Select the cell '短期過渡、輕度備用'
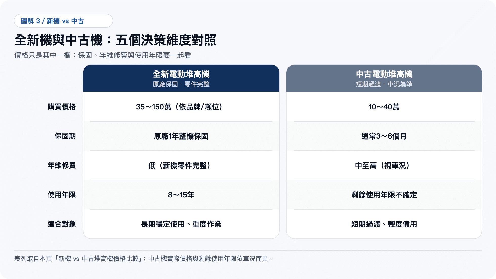This screenshot has height=279, width=496. (x=384, y=224)
